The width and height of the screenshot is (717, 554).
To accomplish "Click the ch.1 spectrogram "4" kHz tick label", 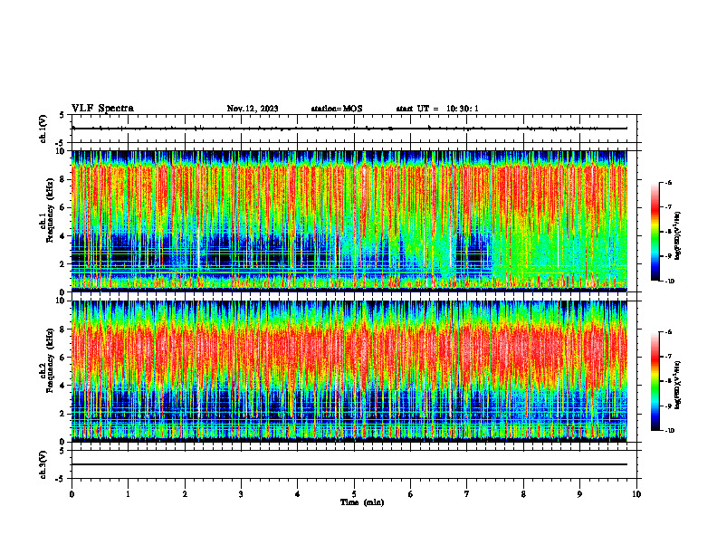I will (63, 236).
